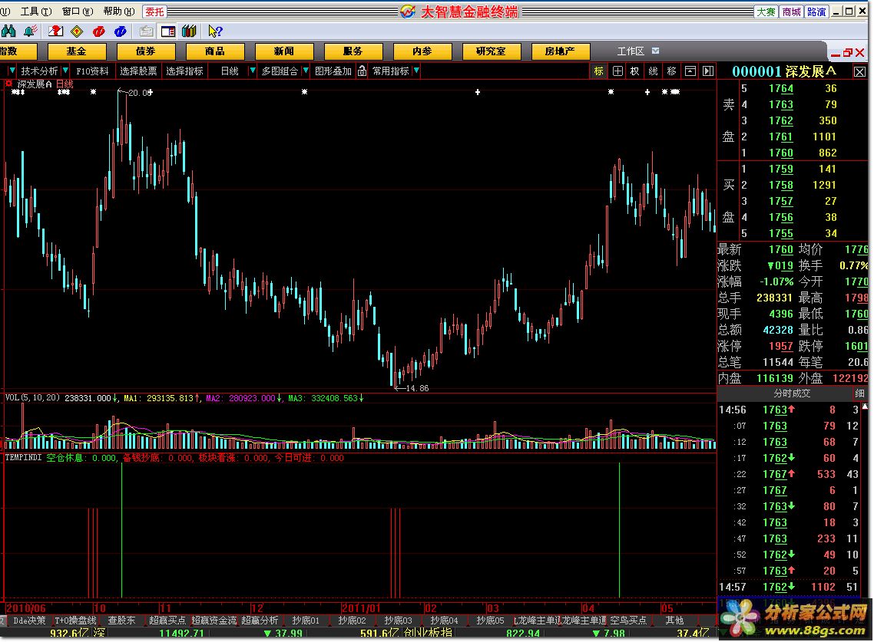Click the 商城 button
The image size is (874, 642).
point(792,12)
